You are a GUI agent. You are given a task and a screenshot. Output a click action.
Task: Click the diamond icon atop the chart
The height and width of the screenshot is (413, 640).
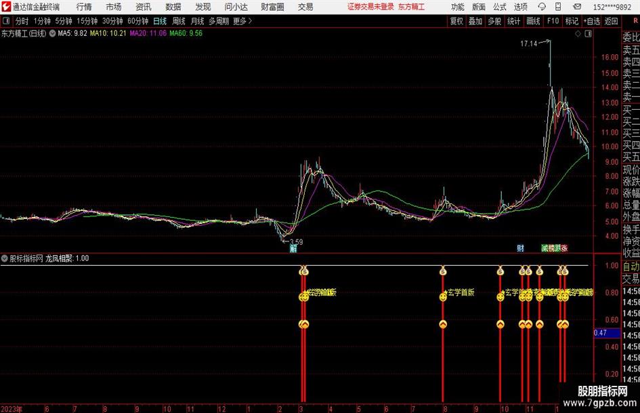(578, 33)
